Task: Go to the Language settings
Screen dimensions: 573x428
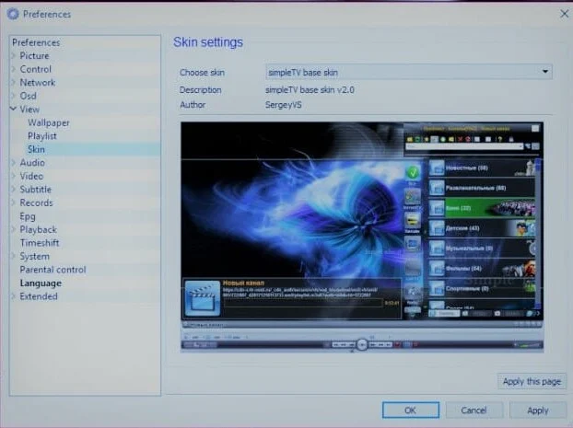Action: click(41, 283)
